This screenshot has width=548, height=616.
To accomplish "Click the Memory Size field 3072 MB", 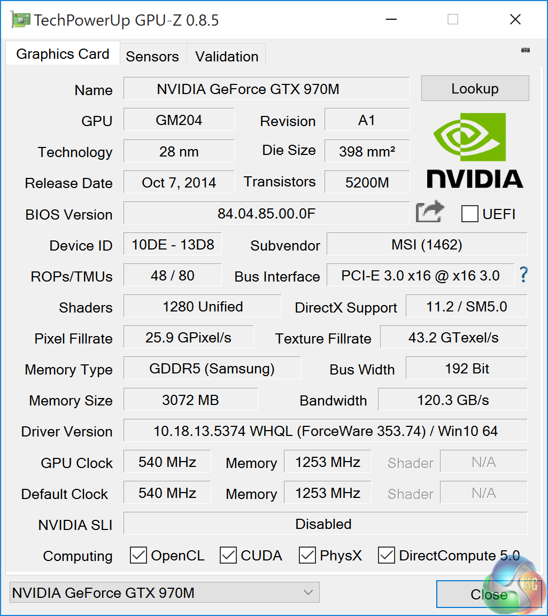I will pos(191,400).
